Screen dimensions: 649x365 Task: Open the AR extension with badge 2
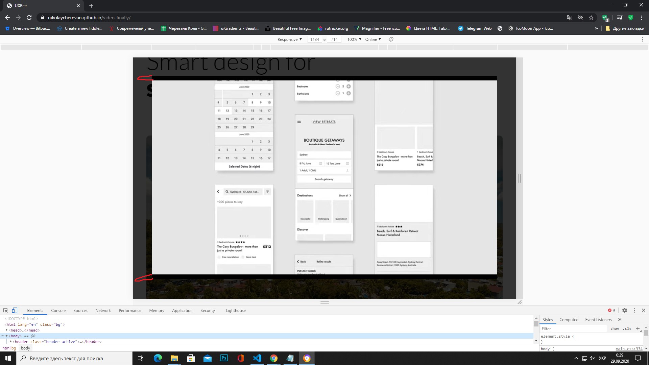pos(605,18)
